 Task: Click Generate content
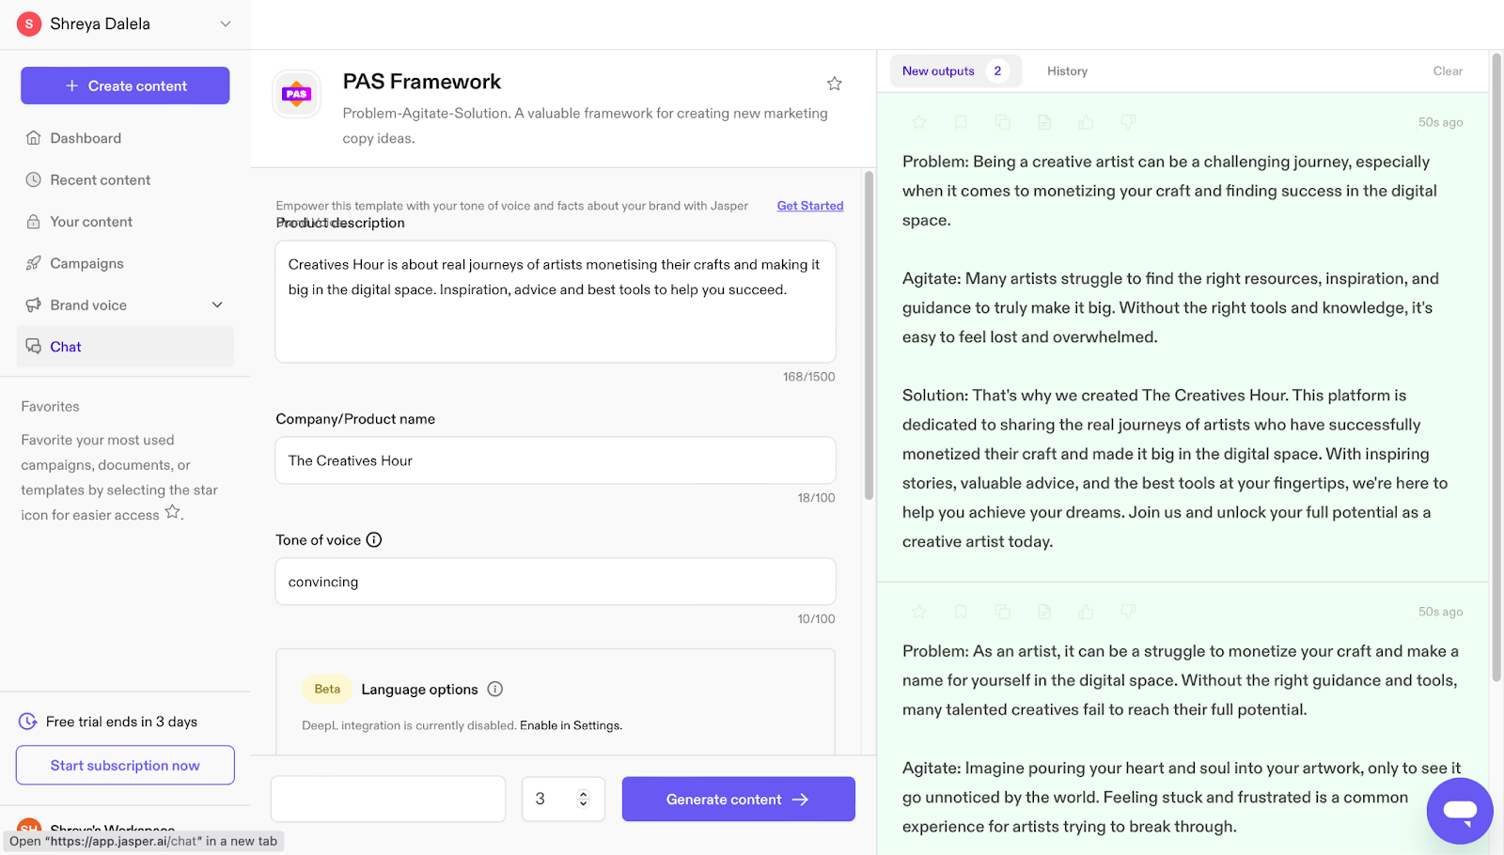click(x=738, y=799)
